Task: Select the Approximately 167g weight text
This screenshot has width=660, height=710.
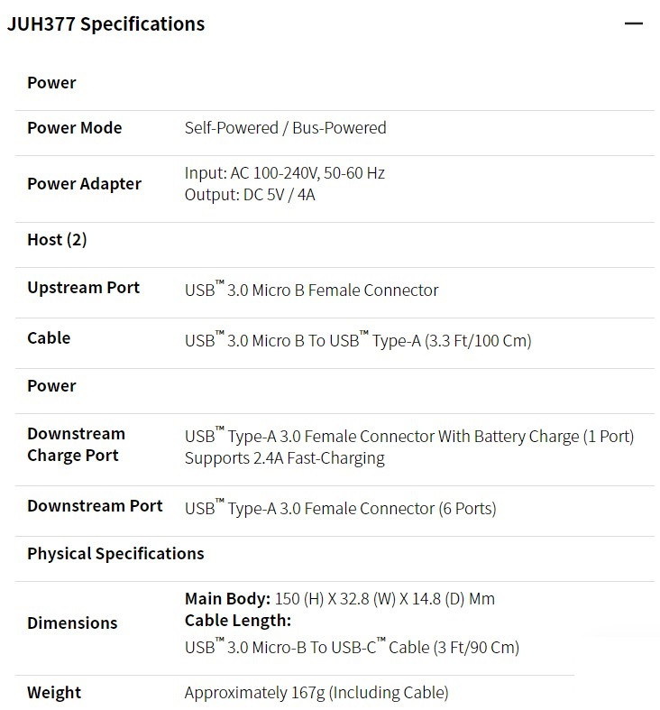Action: pos(316,692)
